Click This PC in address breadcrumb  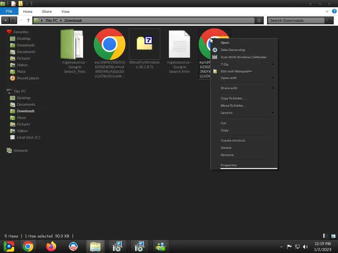point(51,20)
